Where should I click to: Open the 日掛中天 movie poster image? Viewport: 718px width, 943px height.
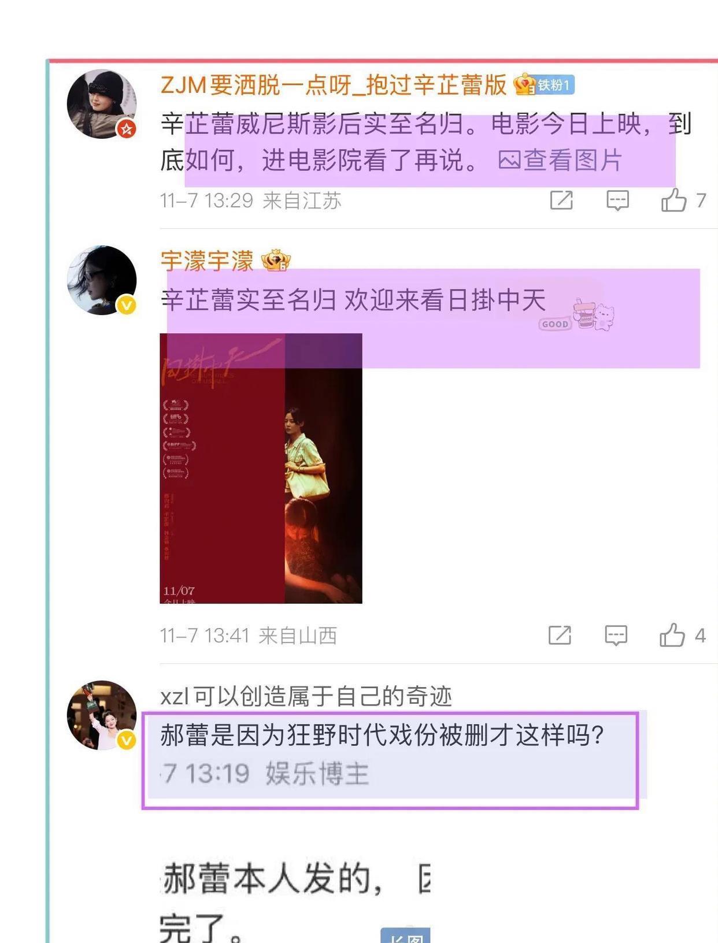click(x=261, y=468)
